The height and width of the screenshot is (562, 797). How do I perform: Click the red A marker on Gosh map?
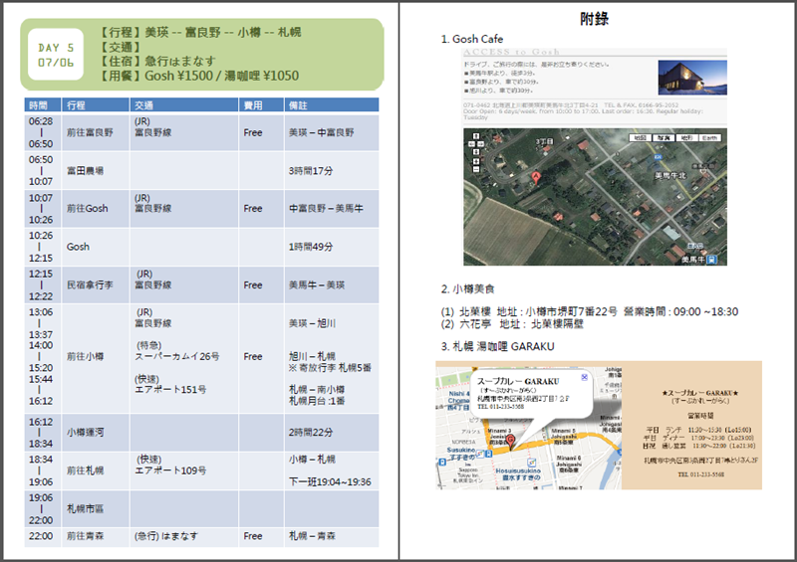(x=536, y=178)
